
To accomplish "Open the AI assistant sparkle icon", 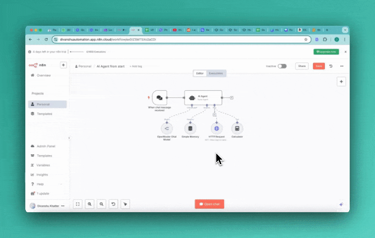I will [341, 204].
